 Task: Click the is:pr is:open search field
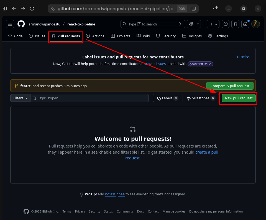pyautogui.click(x=89, y=98)
